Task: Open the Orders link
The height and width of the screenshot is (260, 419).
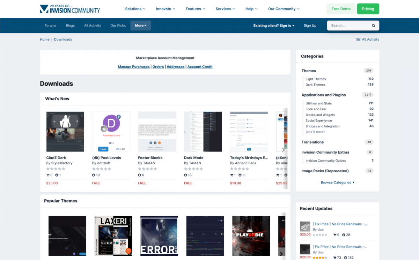Action: [x=158, y=67]
